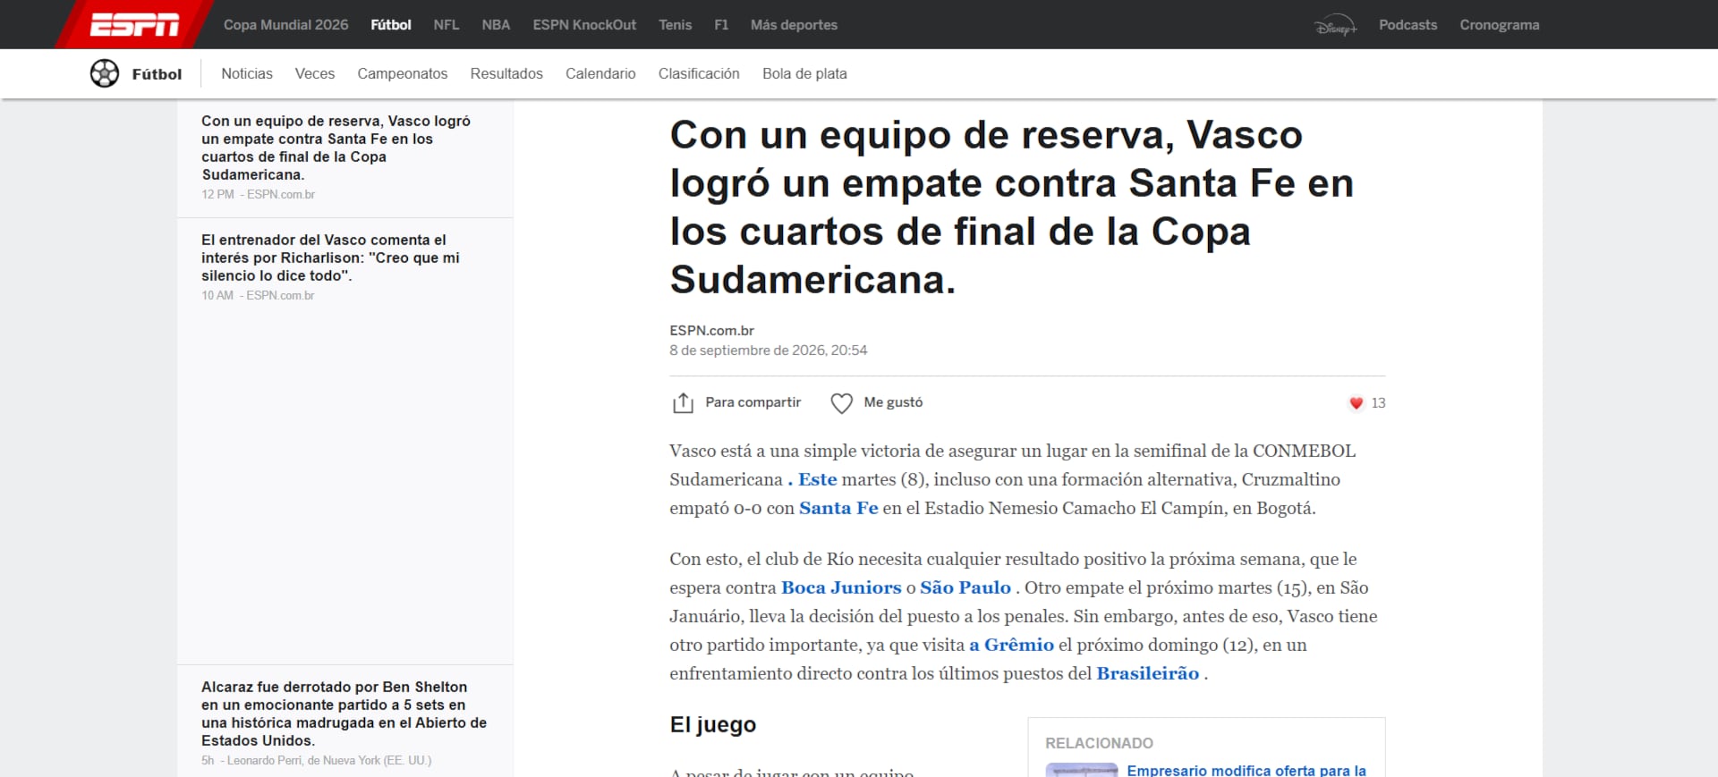Open the F1 section
The width and height of the screenshot is (1718, 777).
pyautogui.click(x=721, y=25)
